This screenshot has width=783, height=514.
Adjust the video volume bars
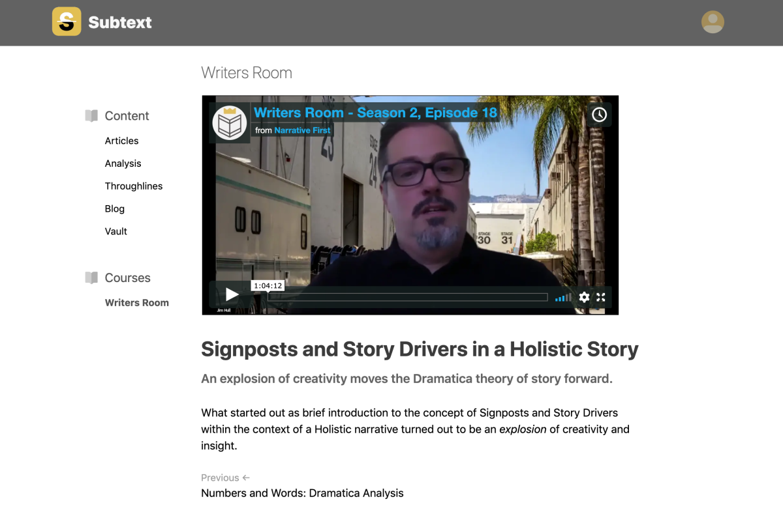pyautogui.click(x=563, y=297)
